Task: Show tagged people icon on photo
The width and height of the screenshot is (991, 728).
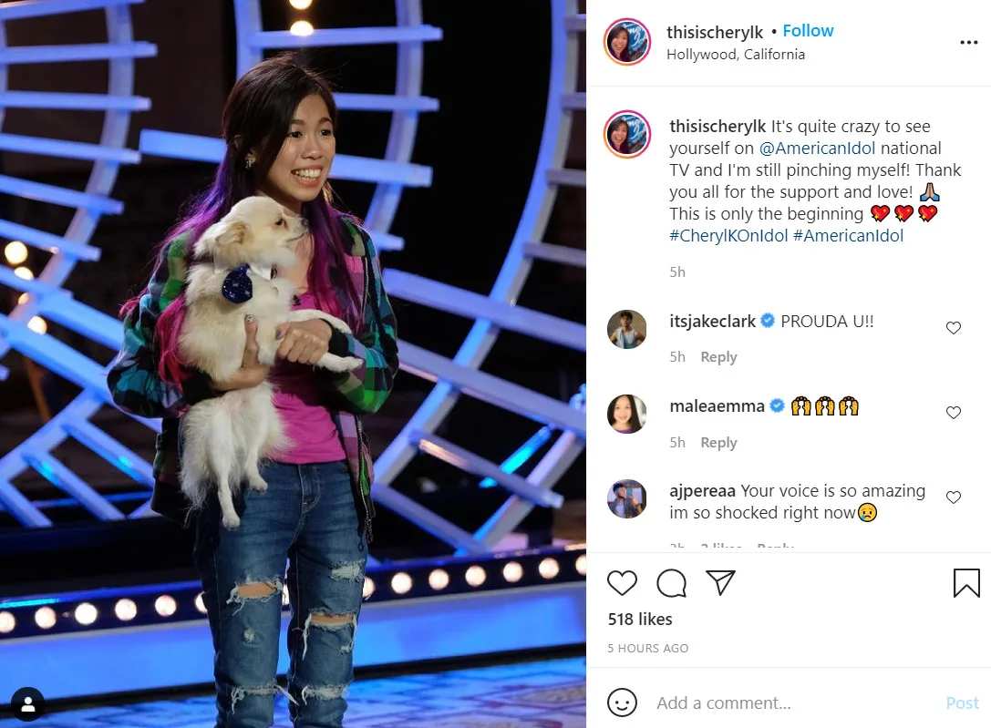Action: coord(28,703)
